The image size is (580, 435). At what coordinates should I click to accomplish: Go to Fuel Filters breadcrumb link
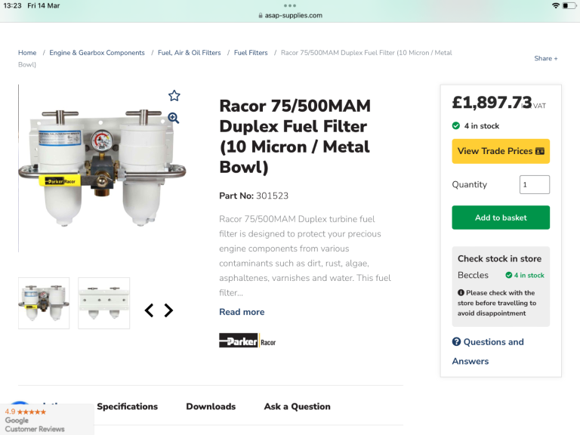[251, 53]
